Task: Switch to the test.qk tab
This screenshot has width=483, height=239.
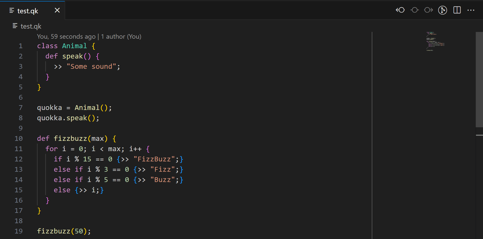Action: [27, 11]
